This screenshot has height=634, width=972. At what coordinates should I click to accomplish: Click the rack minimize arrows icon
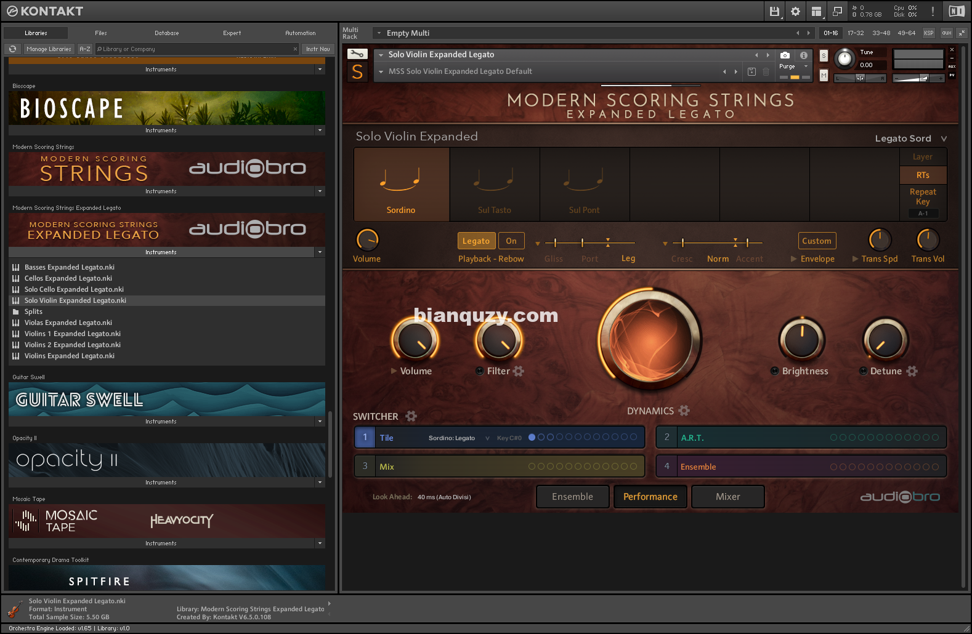[962, 33]
